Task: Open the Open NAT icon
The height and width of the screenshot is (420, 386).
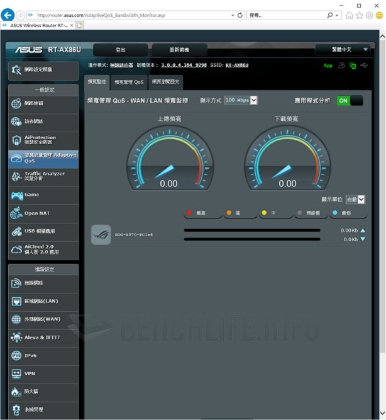Action: click(16, 213)
